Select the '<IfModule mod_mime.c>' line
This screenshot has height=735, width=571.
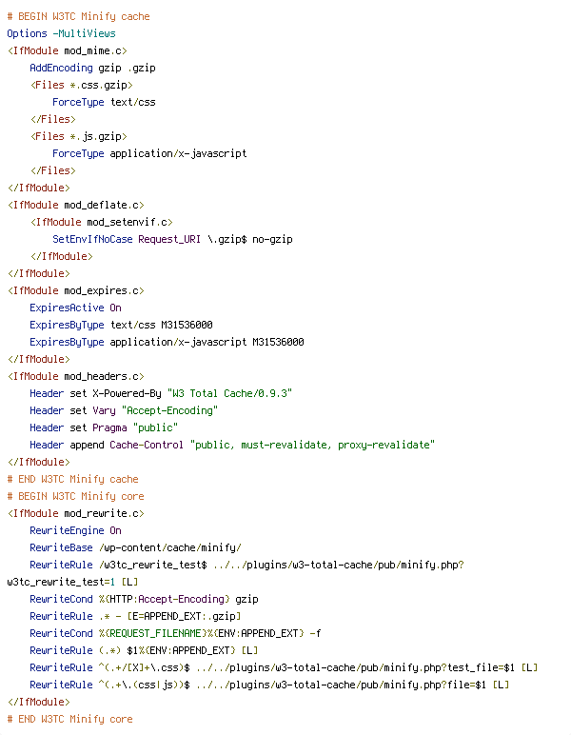(x=67, y=50)
